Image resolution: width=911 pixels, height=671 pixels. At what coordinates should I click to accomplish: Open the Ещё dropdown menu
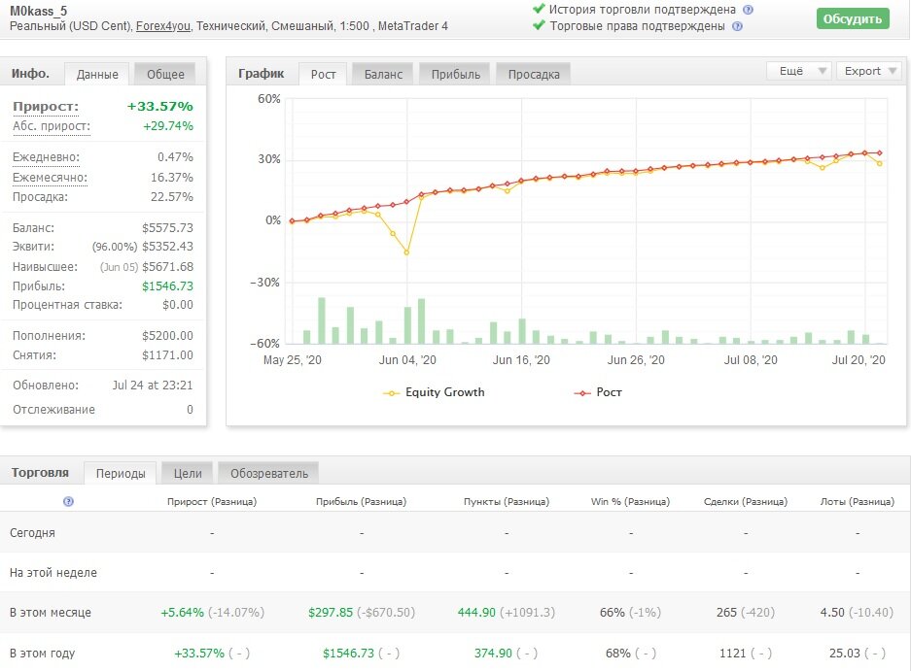pos(799,71)
